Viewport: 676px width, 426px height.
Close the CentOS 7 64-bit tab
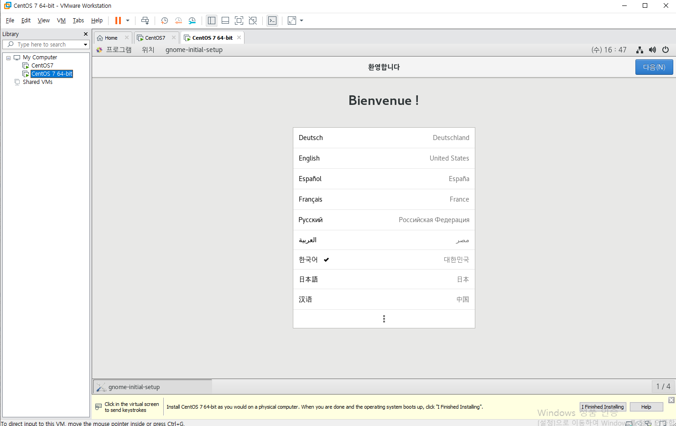pos(239,38)
